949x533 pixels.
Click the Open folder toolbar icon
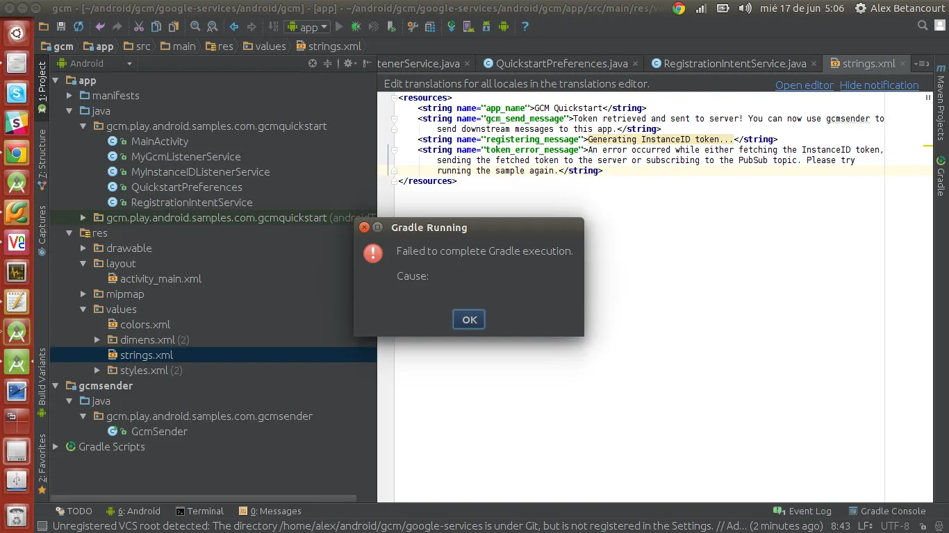[44, 27]
